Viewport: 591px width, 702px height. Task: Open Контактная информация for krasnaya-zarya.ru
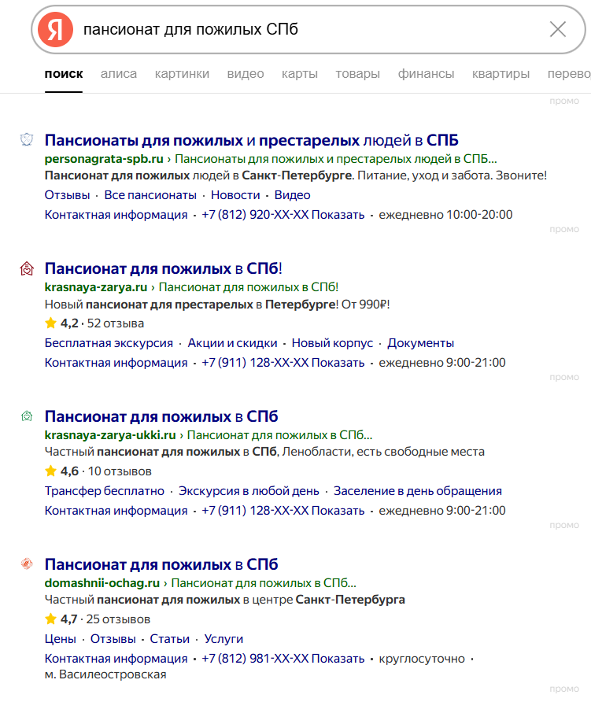click(116, 363)
